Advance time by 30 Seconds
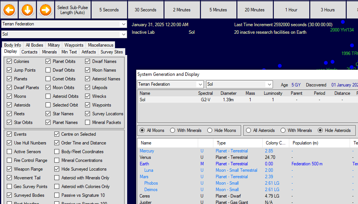This screenshot has width=358, height=204. pyautogui.click(x=145, y=10)
